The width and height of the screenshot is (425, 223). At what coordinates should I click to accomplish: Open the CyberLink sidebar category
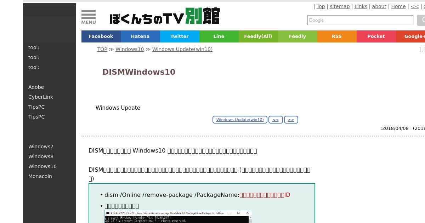click(x=41, y=97)
